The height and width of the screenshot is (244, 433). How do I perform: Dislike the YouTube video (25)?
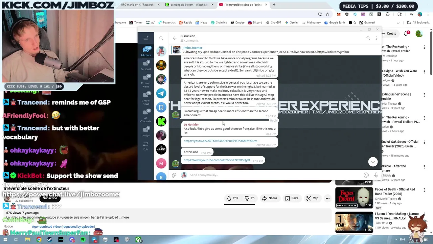tap(249, 198)
